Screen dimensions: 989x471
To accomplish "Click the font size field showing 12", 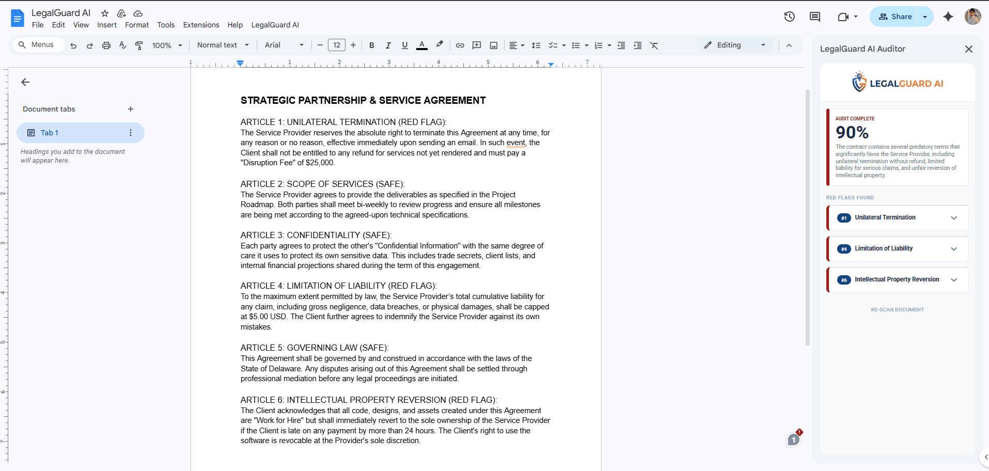I will pyautogui.click(x=337, y=45).
